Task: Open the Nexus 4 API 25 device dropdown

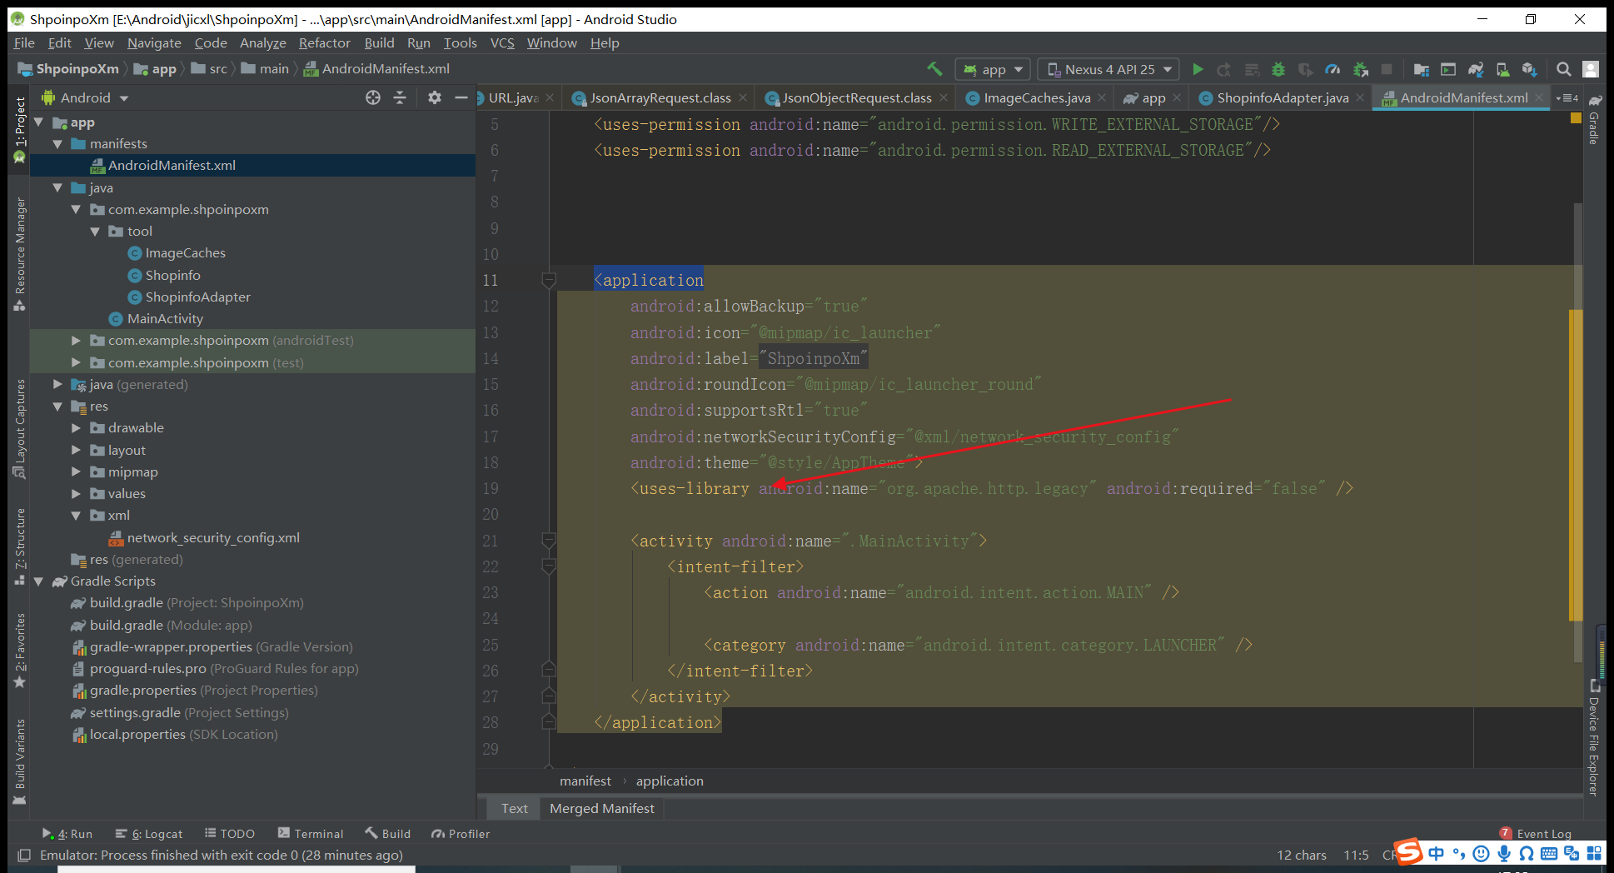Action: tap(1108, 69)
